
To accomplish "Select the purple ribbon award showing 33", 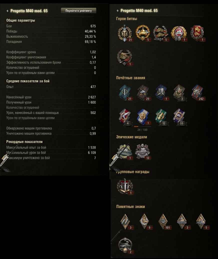I will coord(179,116).
